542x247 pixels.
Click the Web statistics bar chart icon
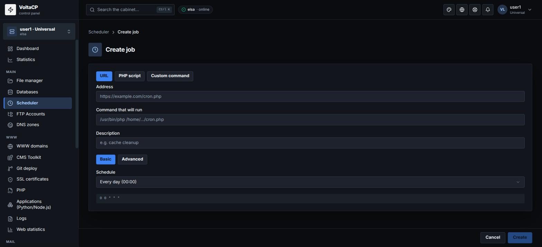pyautogui.click(x=10, y=229)
